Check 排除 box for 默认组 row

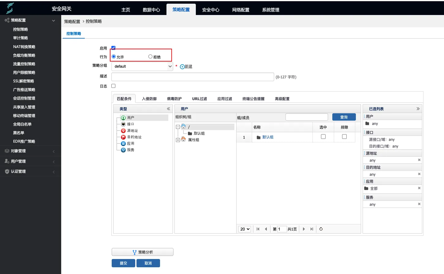344,137
